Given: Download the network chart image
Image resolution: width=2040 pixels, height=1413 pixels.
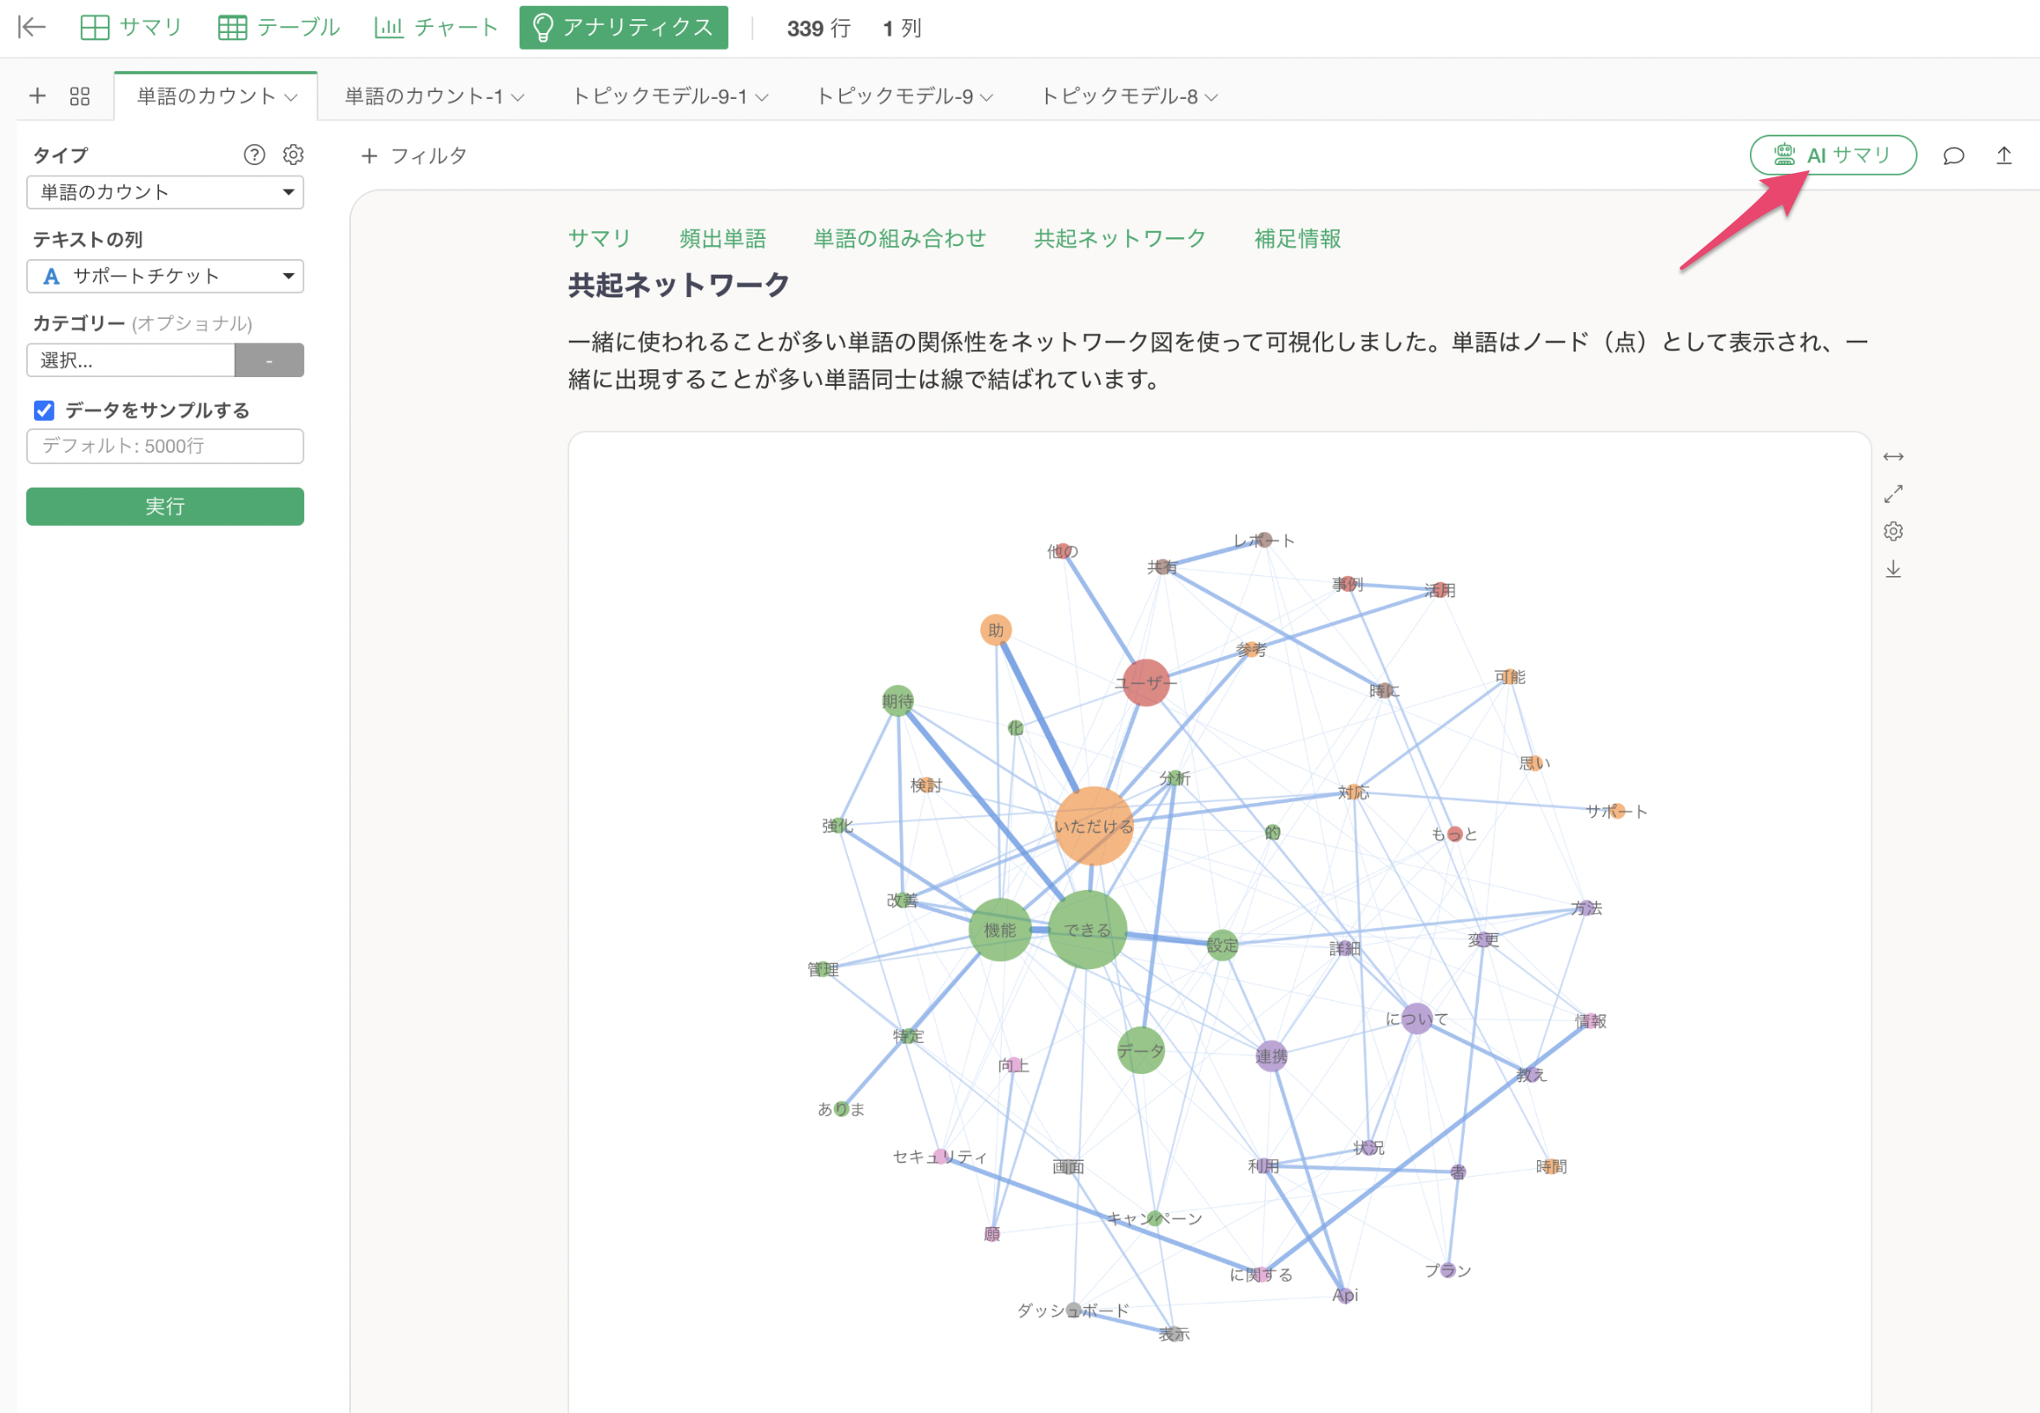Looking at the screenshot, I should click(1893, 569).
